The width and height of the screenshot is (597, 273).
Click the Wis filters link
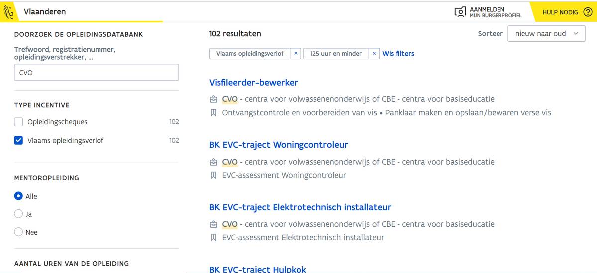coord(398,54)
